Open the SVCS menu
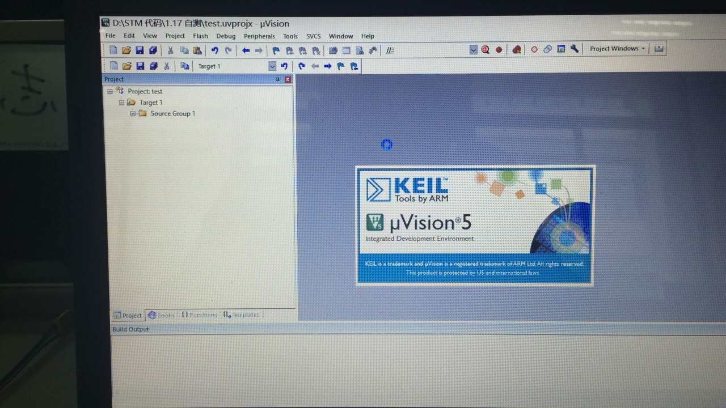The image size is (726, 408). pos(313,36)
